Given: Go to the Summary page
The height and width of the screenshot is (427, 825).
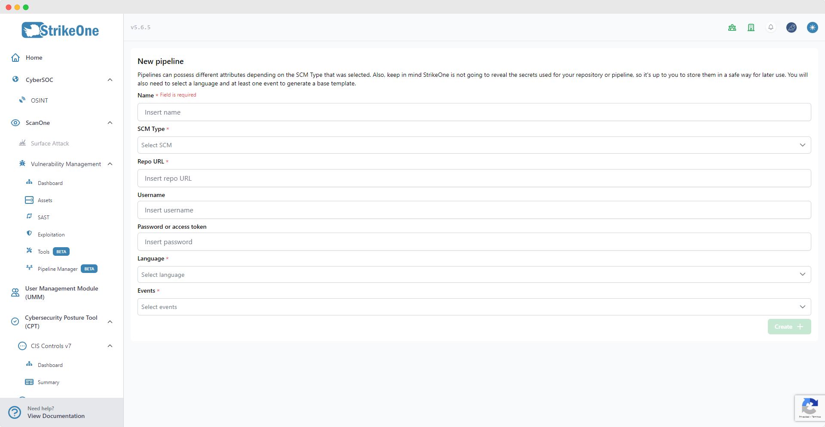Looking at the screenshot, I should (x=48, y=382).
